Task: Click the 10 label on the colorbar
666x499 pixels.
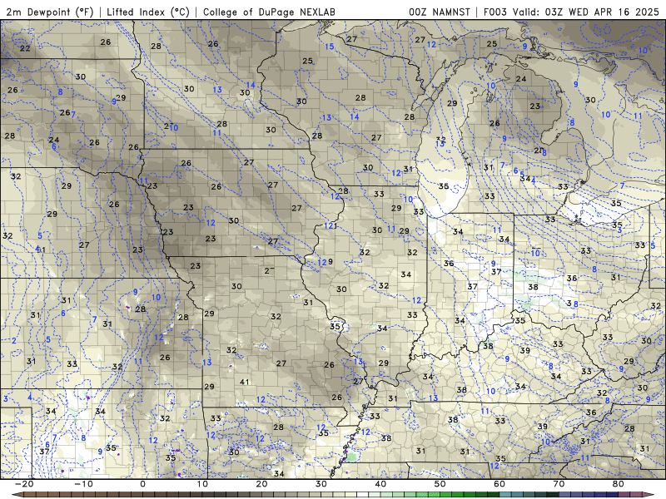Action: (202, 484)
